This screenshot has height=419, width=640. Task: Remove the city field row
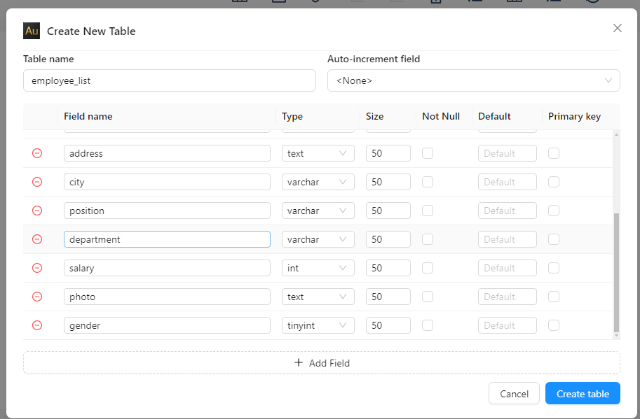(x=37, y=182)
